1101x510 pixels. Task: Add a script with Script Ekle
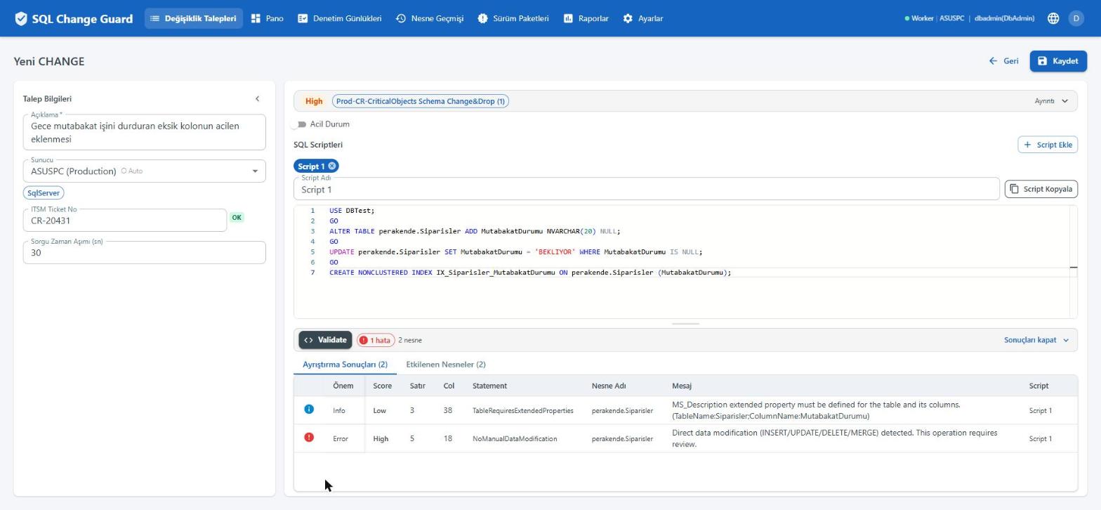click(1048, 145)
